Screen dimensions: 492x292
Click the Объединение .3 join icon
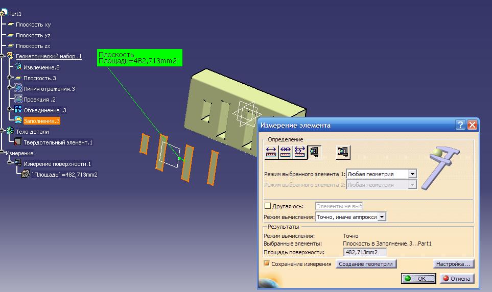click(x=18, y=109)
